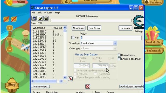This screenshot has height=93, width=166.
Task: Click the Undo scan button
Action: (125, 28)
